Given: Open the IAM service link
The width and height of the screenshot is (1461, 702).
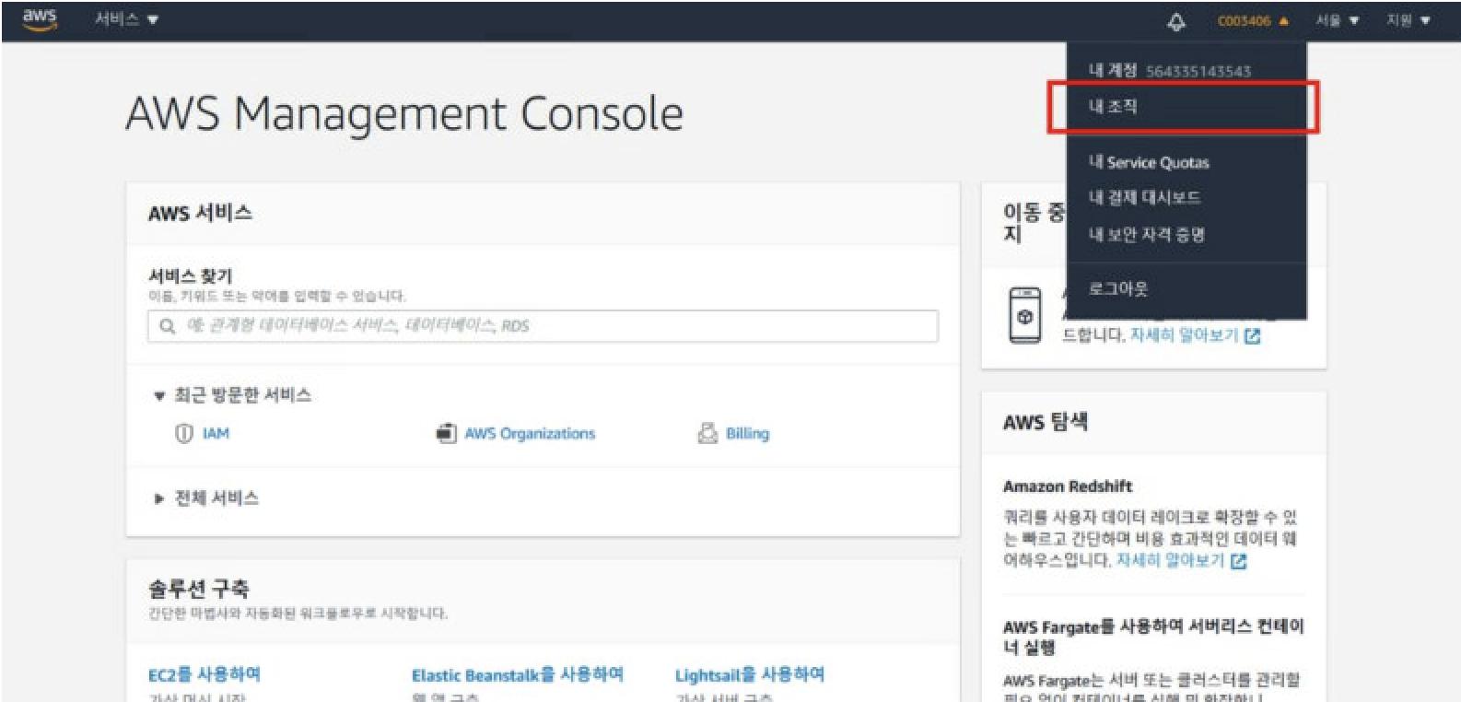Looking at the screenshot, I should [x=216, y=433].
